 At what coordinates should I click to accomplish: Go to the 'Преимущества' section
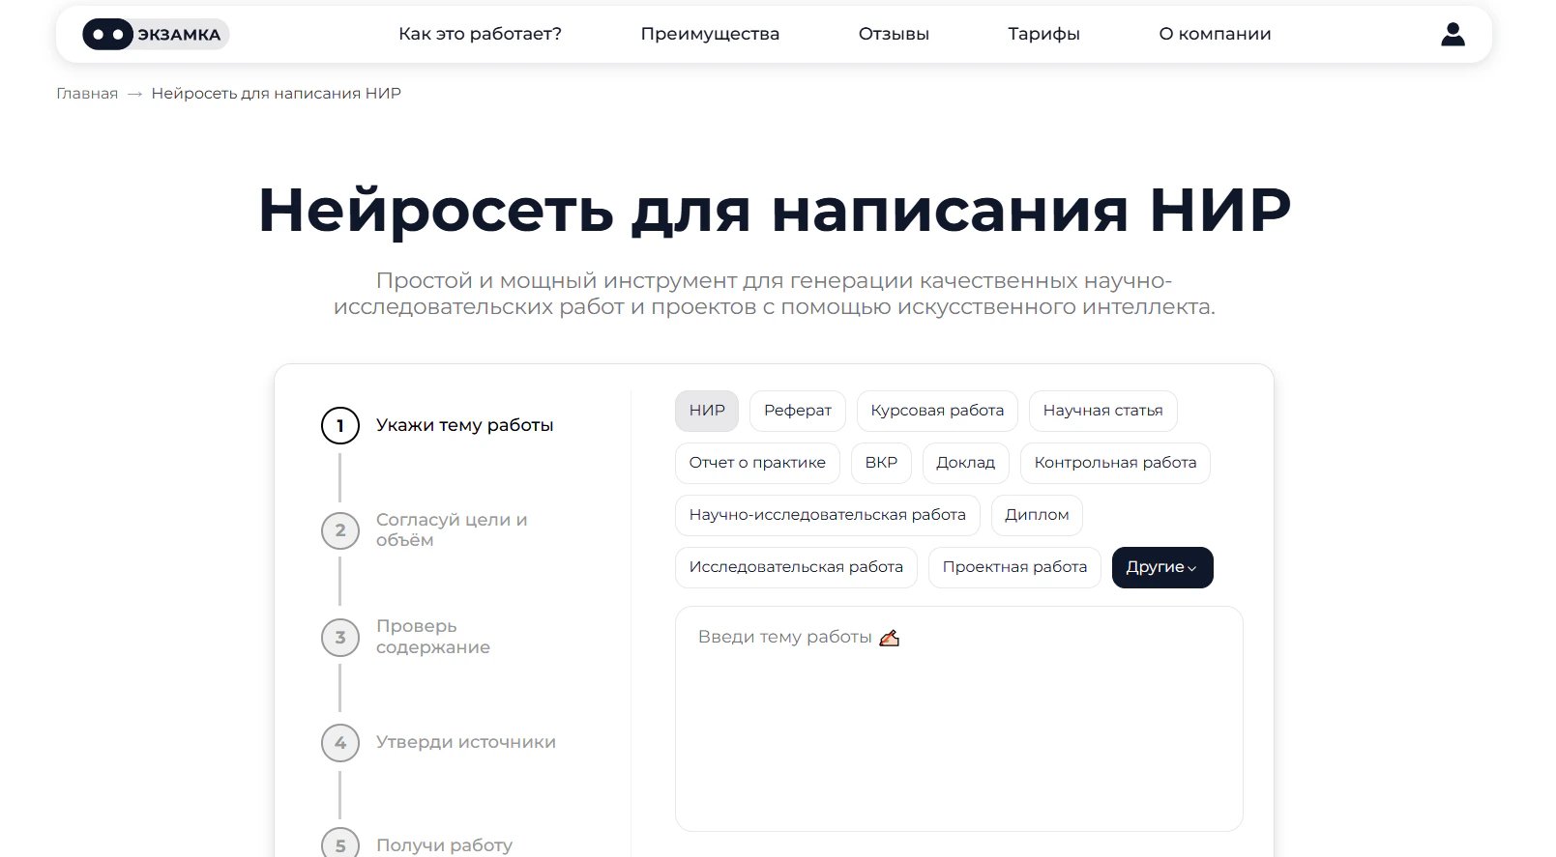pos(710,34)
